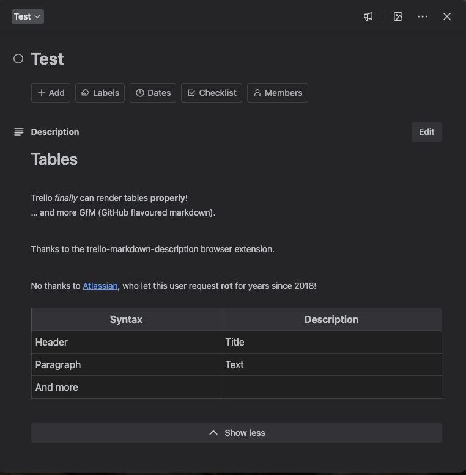Click the Syntax table header

[126, 319]
